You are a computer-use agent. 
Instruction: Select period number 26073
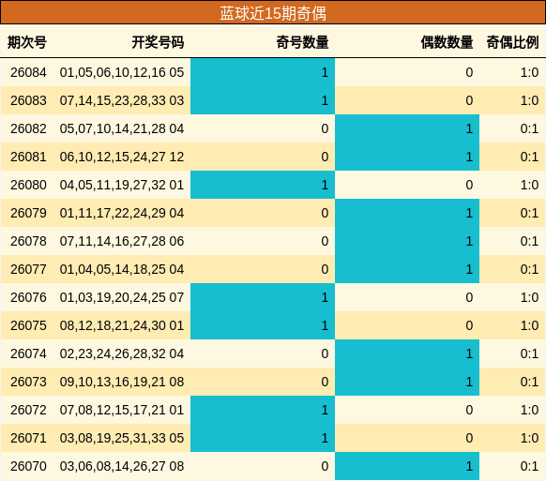[28, 382]
